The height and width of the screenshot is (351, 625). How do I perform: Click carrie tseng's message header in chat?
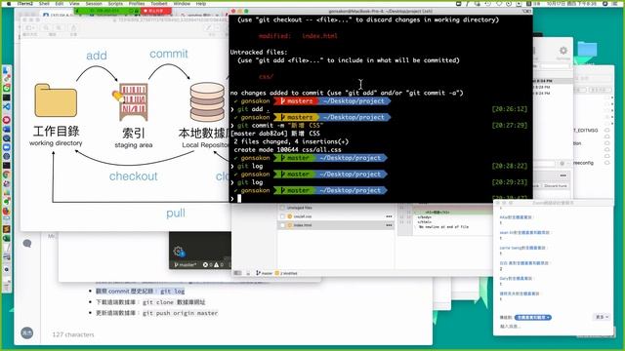point(522,248)
